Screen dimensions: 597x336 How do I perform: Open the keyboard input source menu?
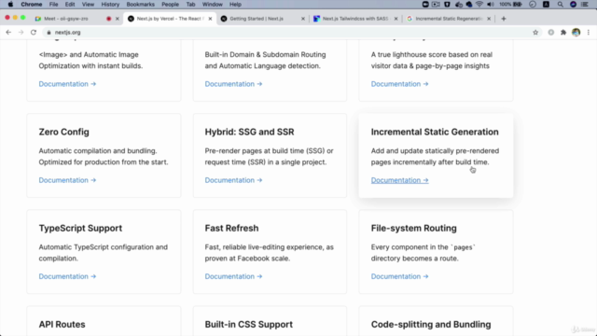[546, 4]
